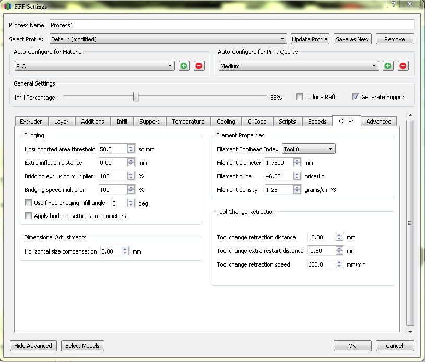The image size is (425, 362).
Task: Switch to the Extruder tab
Action: (31, 122)
